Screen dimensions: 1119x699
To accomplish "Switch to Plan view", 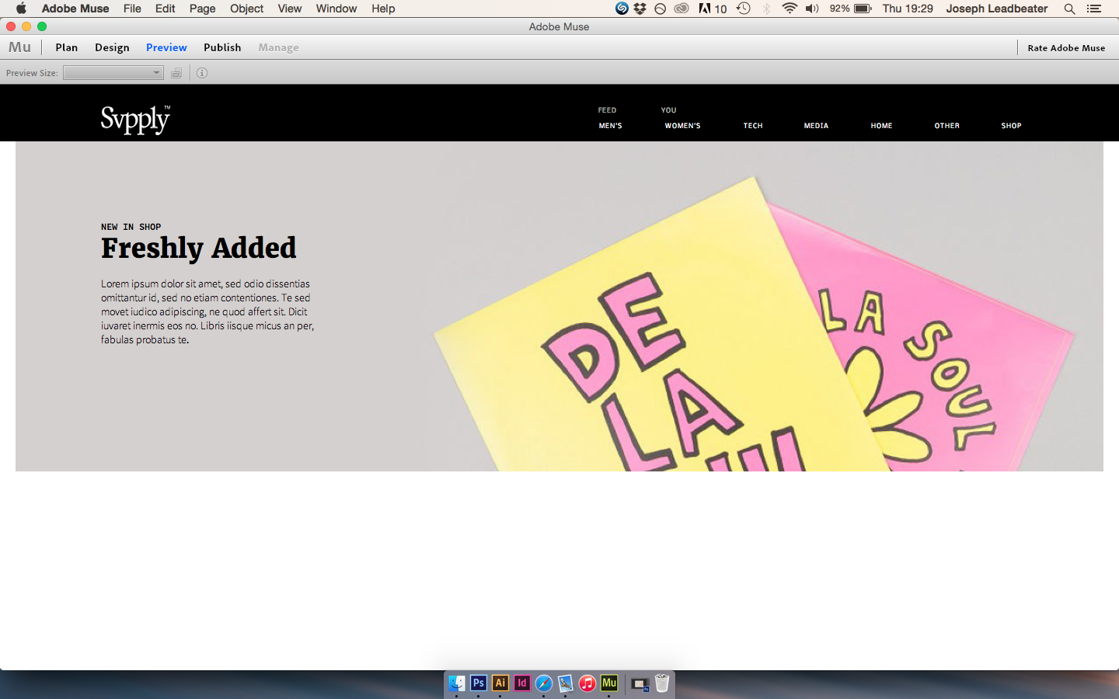I will point(67,47).
